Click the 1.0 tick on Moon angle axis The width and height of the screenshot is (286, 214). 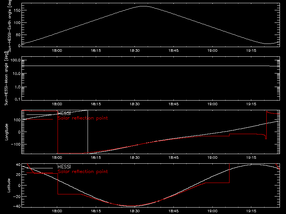click(x=18, y=87)
